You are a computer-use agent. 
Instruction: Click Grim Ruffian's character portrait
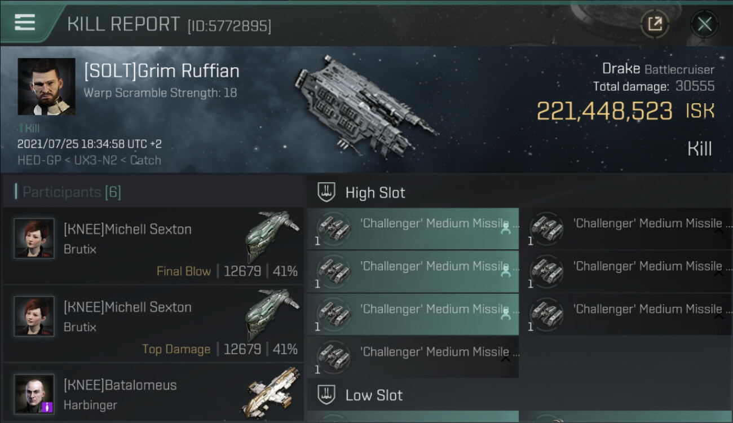[x=46, y=86]
